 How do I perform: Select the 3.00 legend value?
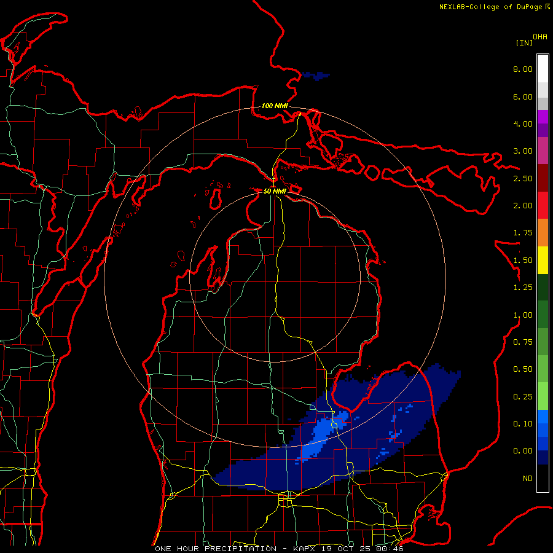pos(523,151)
